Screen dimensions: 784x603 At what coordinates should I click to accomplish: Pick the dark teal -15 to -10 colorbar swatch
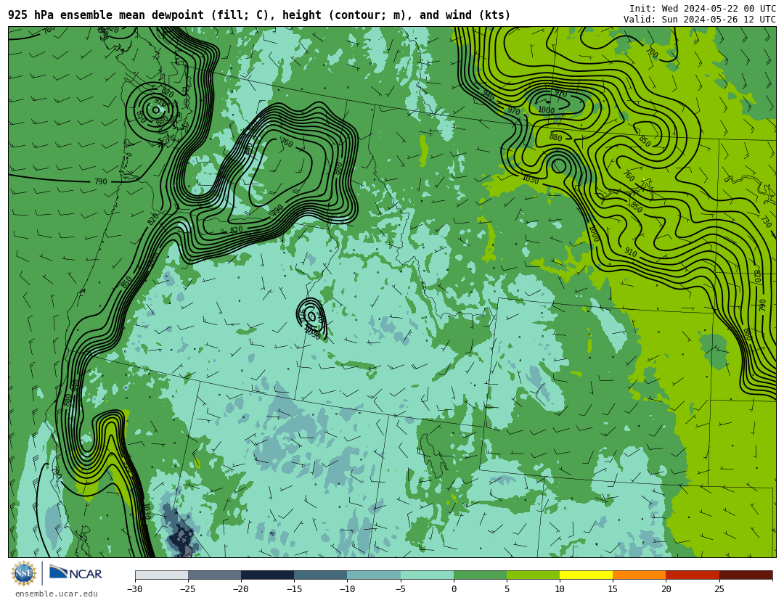click(321, 575)
